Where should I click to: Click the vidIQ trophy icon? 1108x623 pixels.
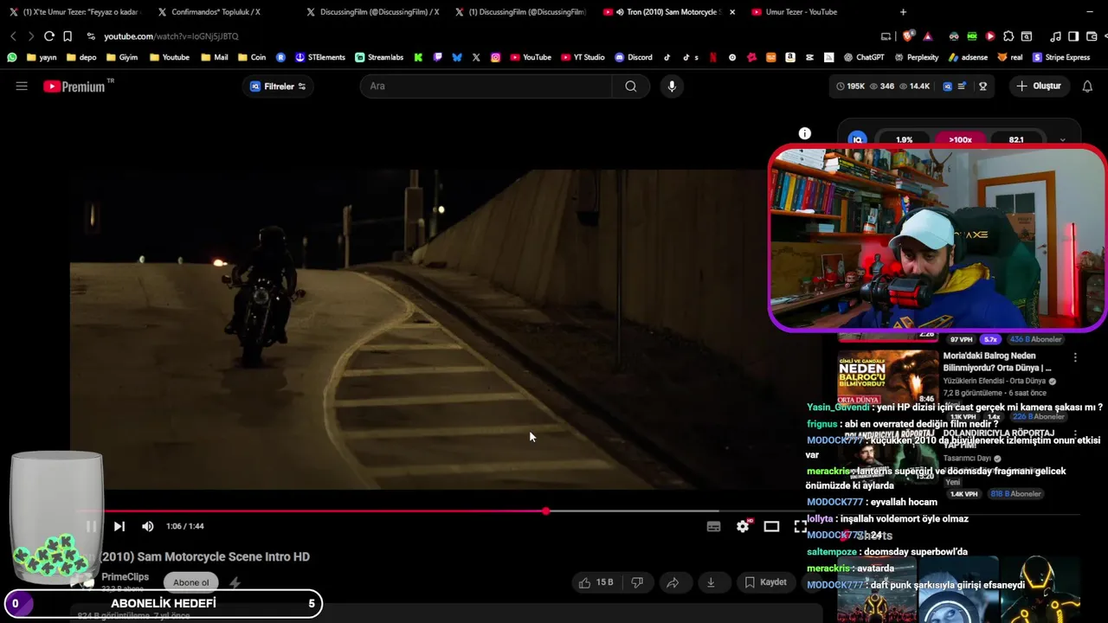coord(982,87)
